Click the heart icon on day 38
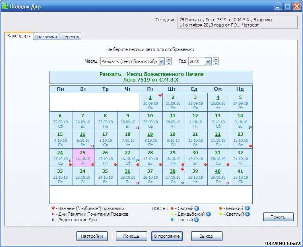Image resolution: width=303 pixels, height=247 pixels. click(x=183, y=169)
